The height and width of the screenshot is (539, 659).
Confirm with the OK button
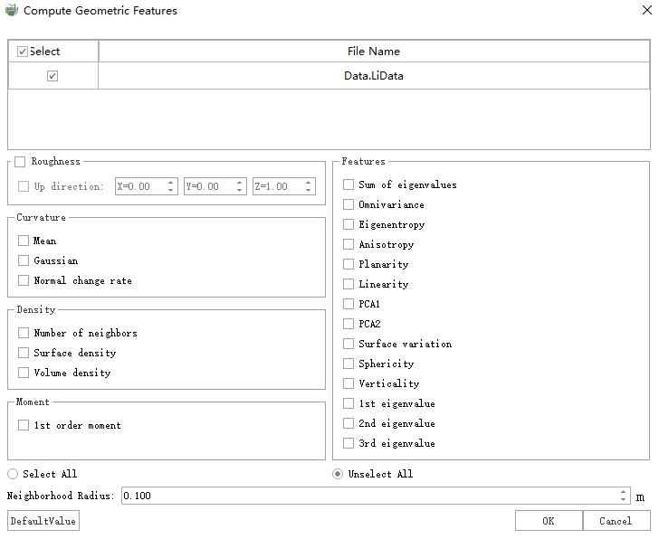548,521
